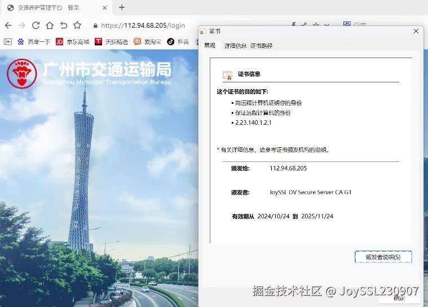Select the 常规 tab
428x307 pixels.
(210, 46)
